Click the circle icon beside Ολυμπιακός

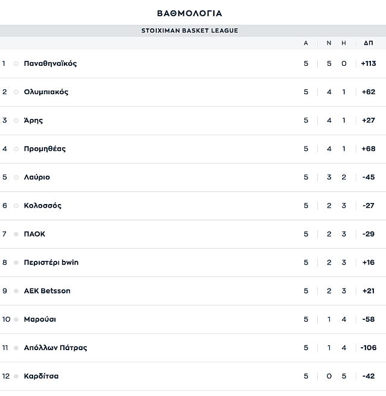tap(16, 92)
